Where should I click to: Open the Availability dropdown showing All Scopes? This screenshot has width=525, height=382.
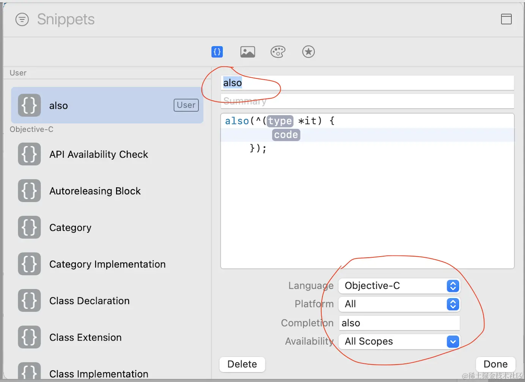pos(399,341)
